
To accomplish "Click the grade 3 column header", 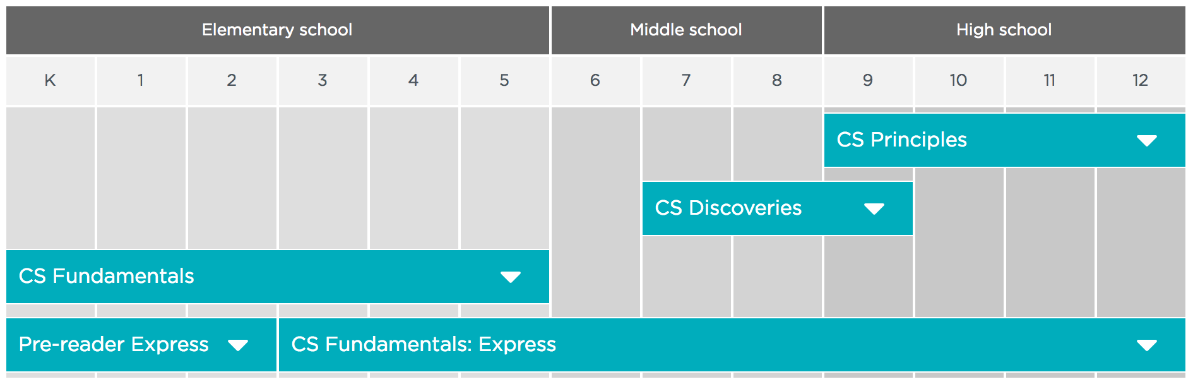I will point(323,80).
